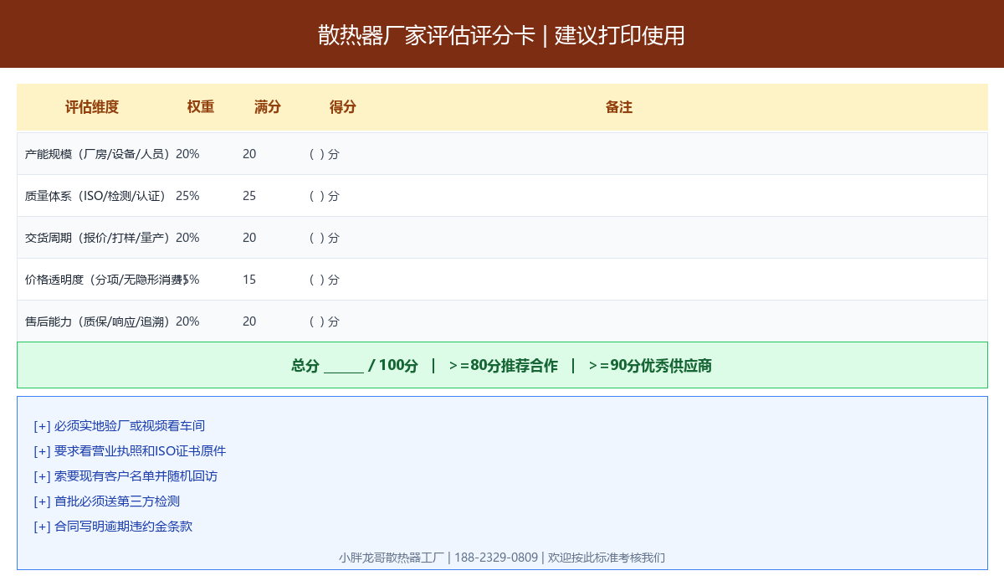The height and width of the screenshot is (586, 1004).
Task: Click the 总分 blank before / 100分
Action: (343, 366)
